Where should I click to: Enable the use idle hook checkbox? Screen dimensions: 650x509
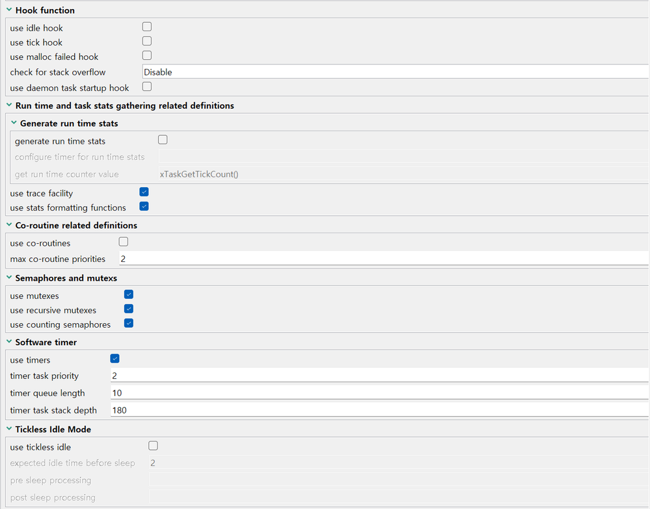(147, 27)
